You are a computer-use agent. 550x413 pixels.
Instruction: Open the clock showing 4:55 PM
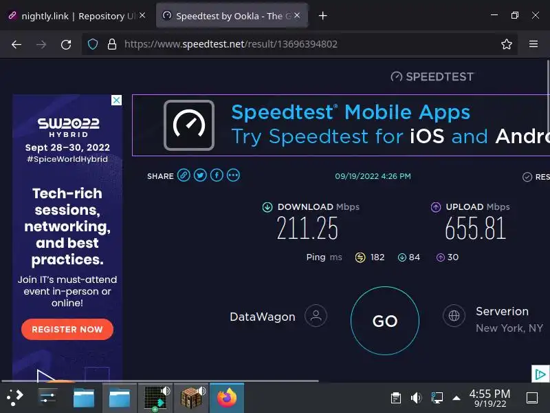pyautogui.click(x=490, y=399)
